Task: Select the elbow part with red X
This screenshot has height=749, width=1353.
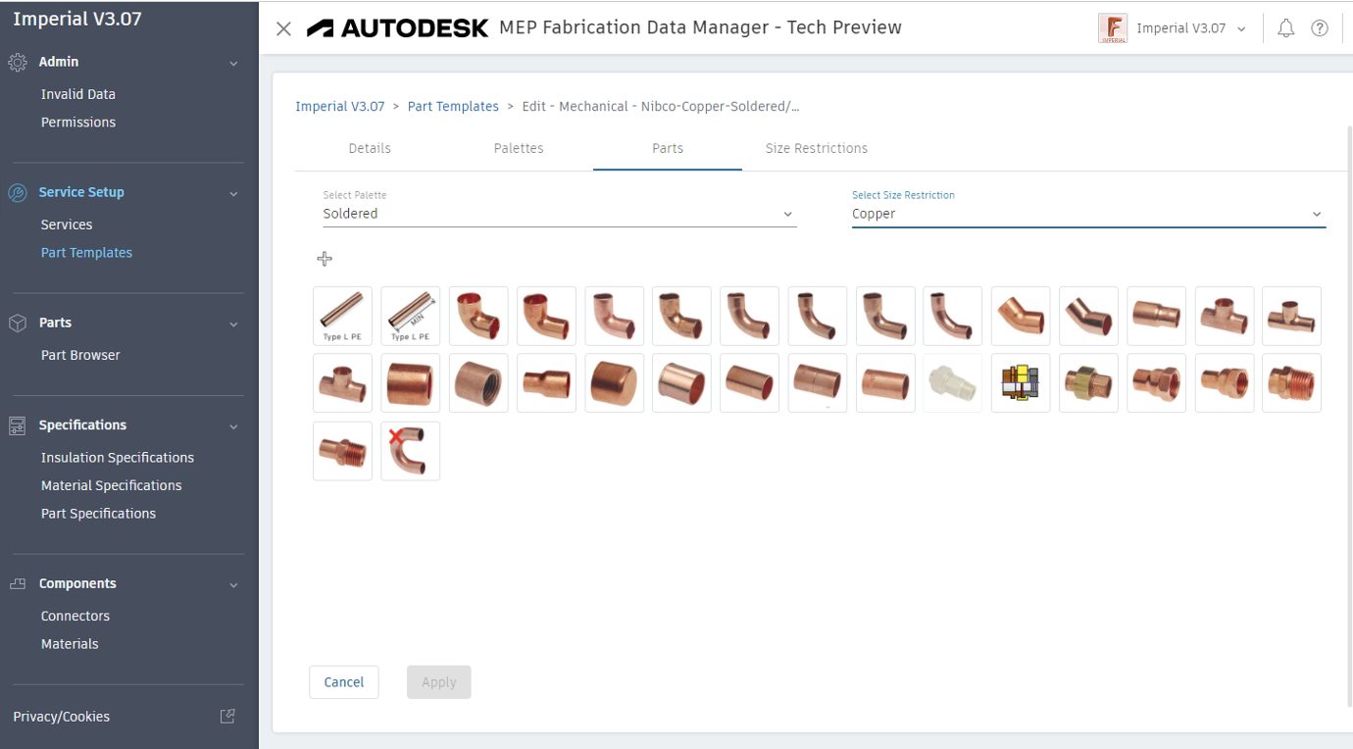Action: (410, 451)
